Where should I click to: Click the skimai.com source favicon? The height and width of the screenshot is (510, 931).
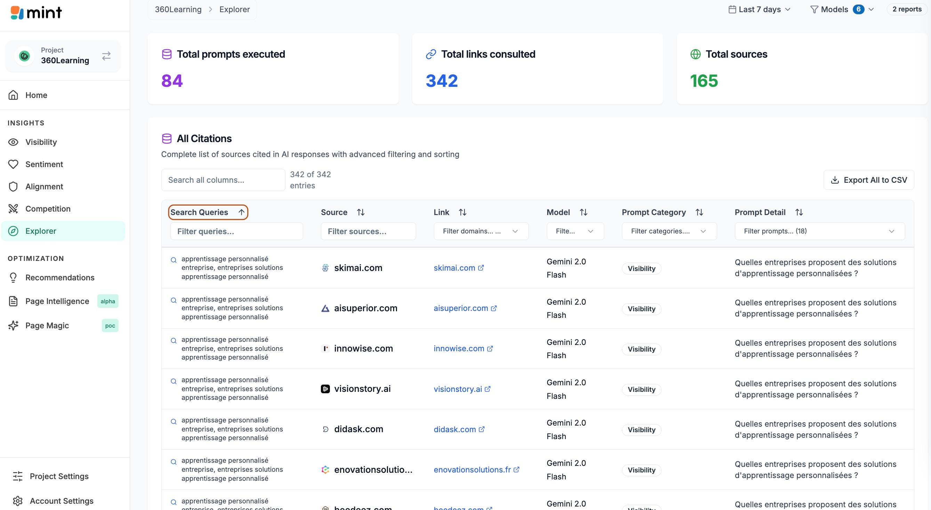point(325,268)
